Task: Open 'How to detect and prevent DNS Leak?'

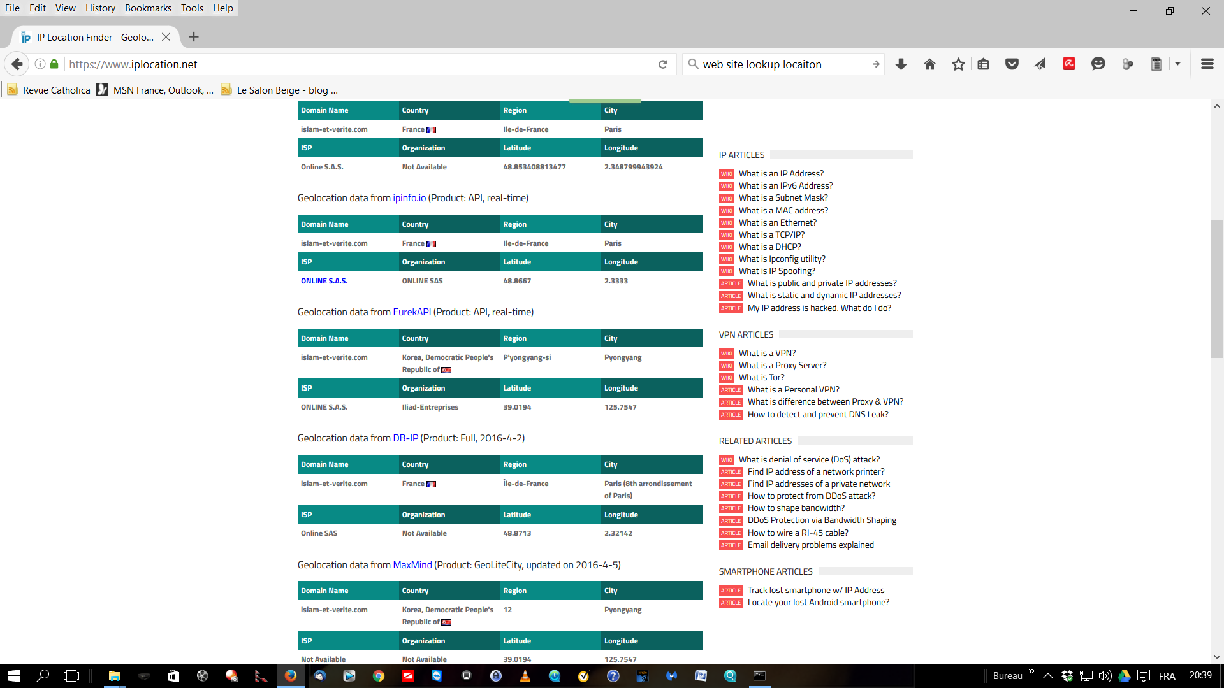Action: (x=818, y=414)
